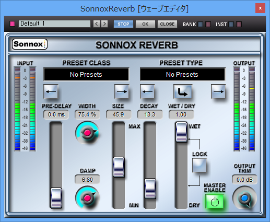Select previous preset type with left arrow

click(x=147, y=91)
